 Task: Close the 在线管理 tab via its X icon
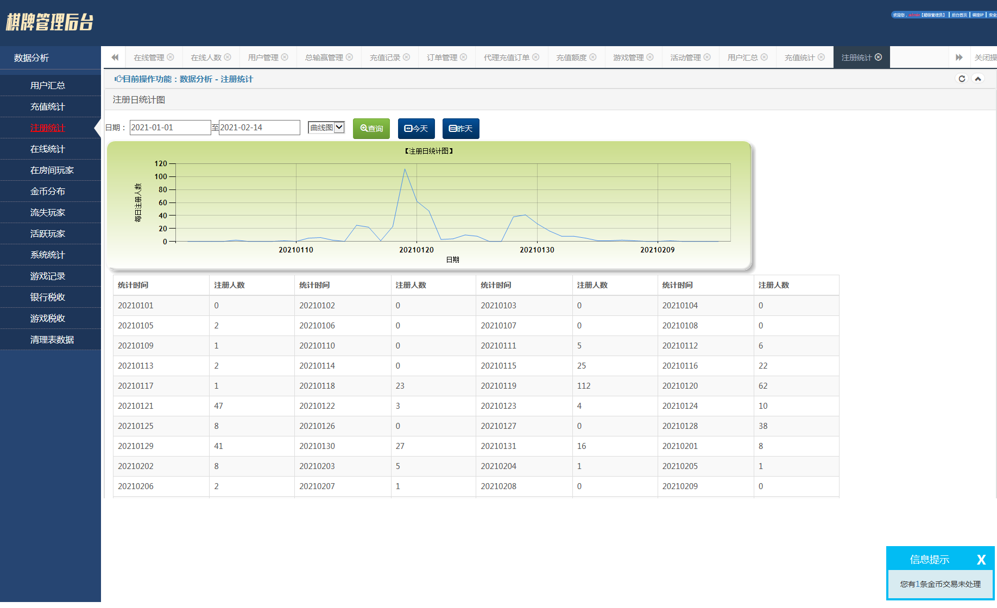click(171, 57)
